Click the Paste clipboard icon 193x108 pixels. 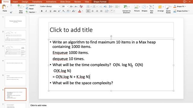coord(4,7)
